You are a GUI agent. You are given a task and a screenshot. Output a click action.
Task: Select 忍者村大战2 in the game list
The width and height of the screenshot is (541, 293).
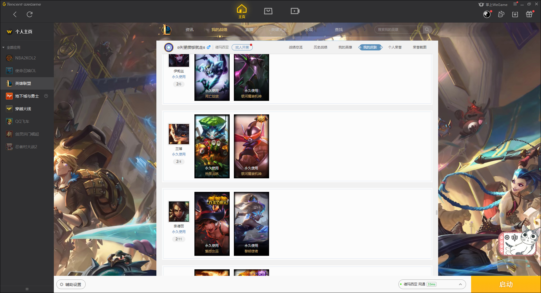pos(27,147)
